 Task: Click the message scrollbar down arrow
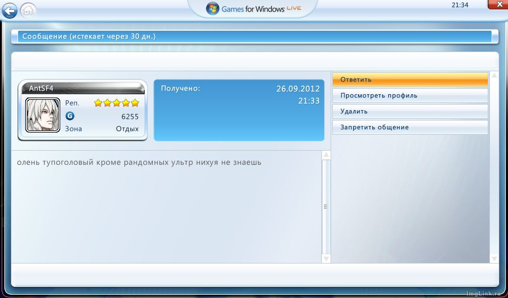(x=326, y=259)
